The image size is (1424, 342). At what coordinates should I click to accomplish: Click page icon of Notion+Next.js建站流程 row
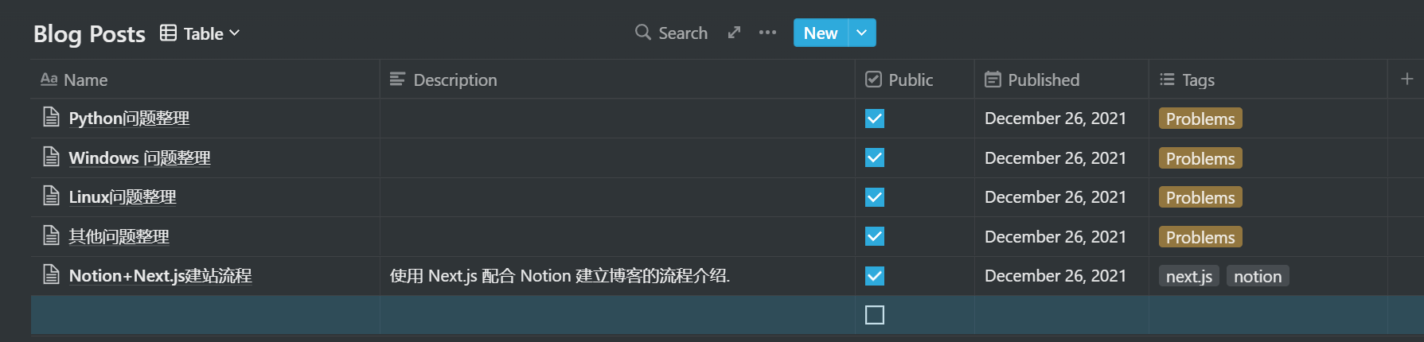51,275
